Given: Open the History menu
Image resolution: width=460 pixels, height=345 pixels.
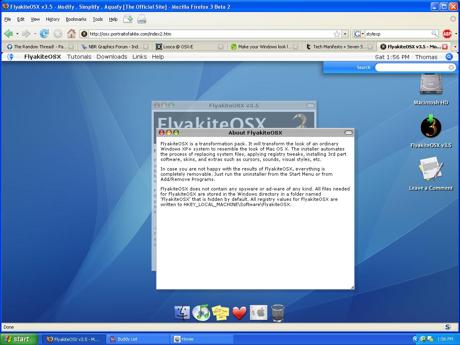Looking at the screenshot, I should point(53,19).
